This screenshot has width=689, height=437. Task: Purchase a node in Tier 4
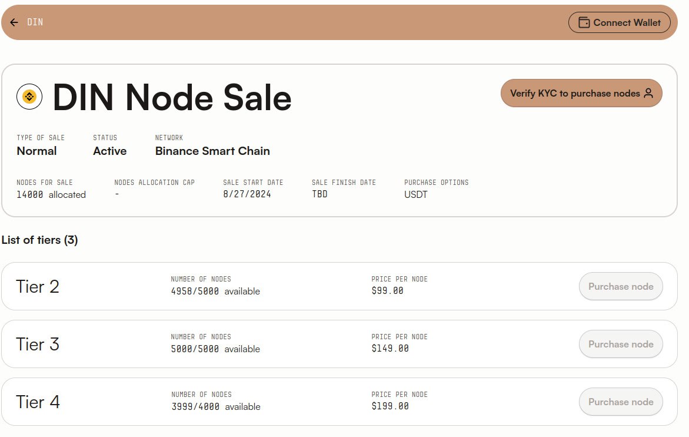(621, 402)
